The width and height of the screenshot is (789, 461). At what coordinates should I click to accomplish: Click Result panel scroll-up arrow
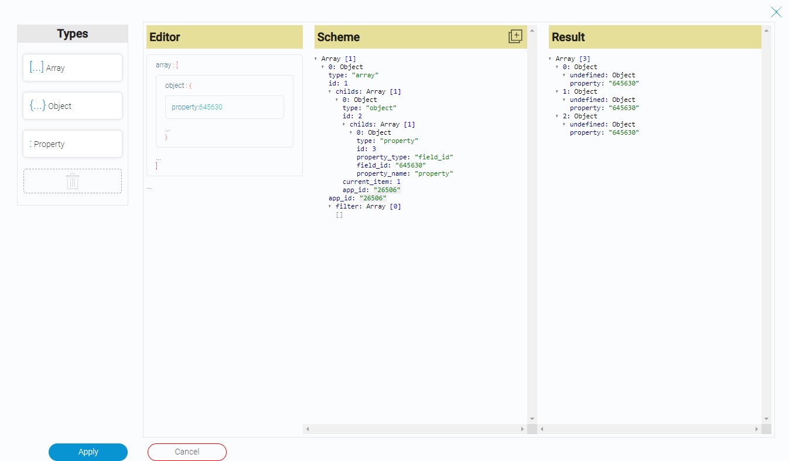click(766, 30)
